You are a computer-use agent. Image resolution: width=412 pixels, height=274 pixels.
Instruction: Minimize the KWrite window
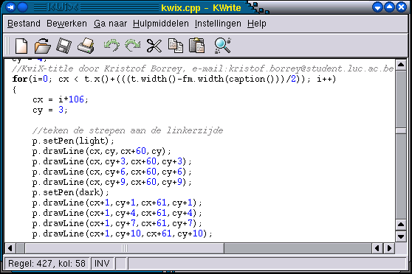(x=377, y=7)
